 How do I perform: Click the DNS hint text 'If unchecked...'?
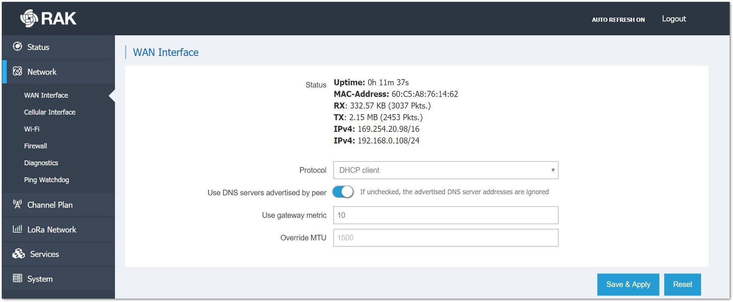454,192
